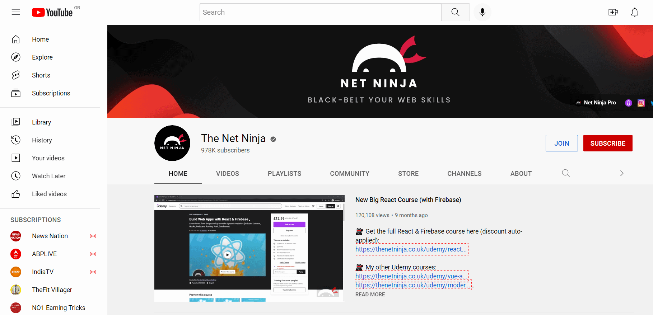Click the channel search magnifier icon
Image resolution: width=653 pixels, height=315 pixels.
click(566, 173)
